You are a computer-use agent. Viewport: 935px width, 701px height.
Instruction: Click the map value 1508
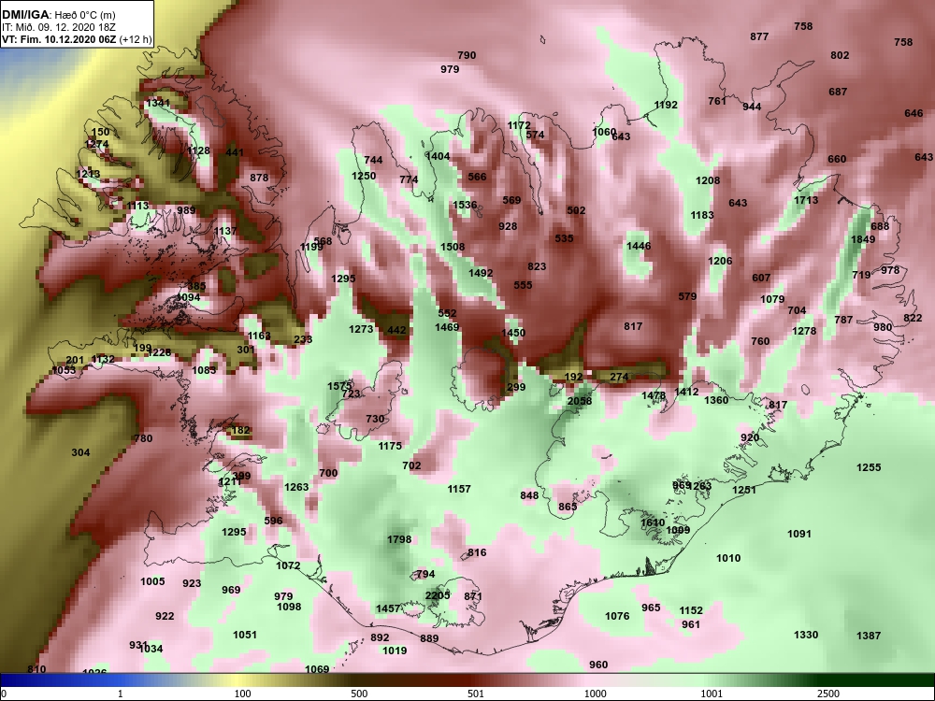[453, 248]
